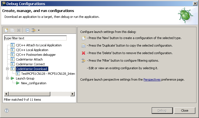Image resolution: width=199 pixels, height=118 pixels.
Task: Click the tree scrollbar right arrow
Action: point(73,94)
